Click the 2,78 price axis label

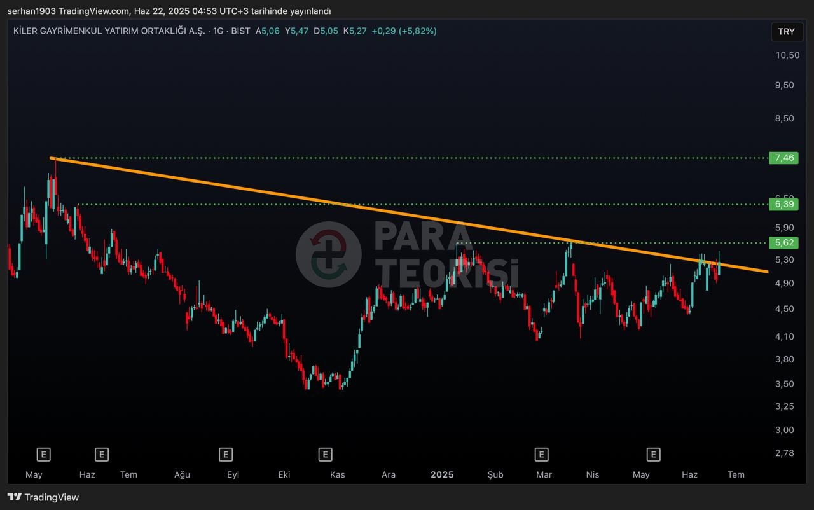pyautogui.click(x=785, y=453)
